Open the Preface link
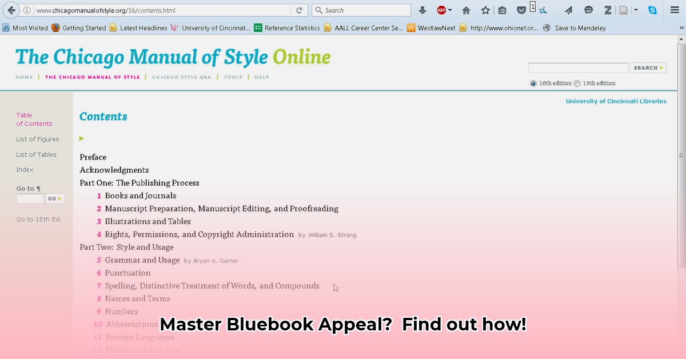686x359 pixels. pos(93,157)
